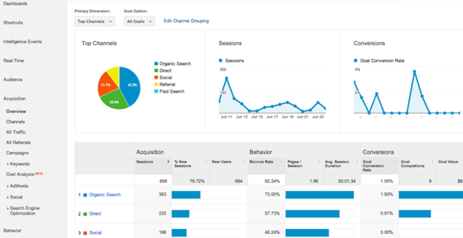This screenshot has height=238, width=463.
Task: Collapse the Acquisition sidebar section
Action: pyautogui.click(x=15, y=99)
